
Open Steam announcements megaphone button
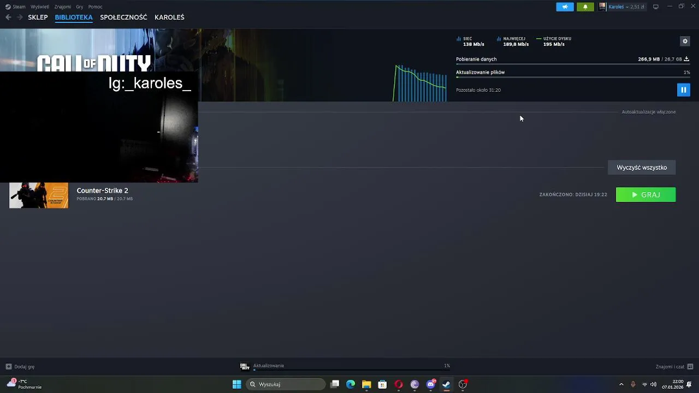[565, 7]
